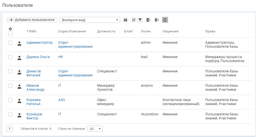Click the Отдел/Компания column header
256x137 pixels.
tap(72, 31)
